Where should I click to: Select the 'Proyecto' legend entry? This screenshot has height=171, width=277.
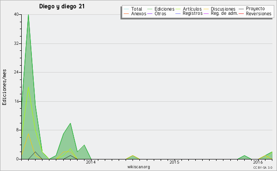[255, 9]
